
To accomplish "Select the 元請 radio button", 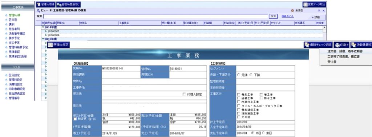I will (238, 74).
